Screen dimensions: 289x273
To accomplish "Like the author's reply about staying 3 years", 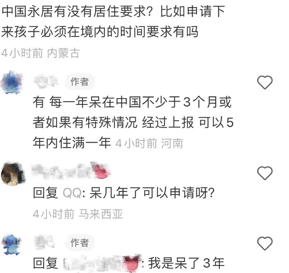I will (x=265, y=243).
